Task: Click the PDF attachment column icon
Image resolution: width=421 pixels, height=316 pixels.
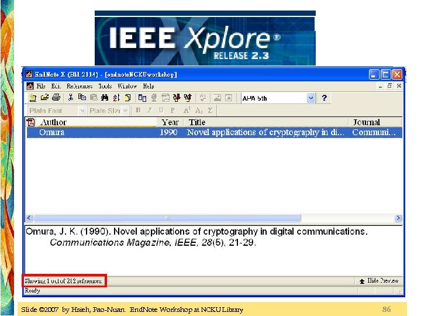Action: pyautogui.click(x=31, y=122)
